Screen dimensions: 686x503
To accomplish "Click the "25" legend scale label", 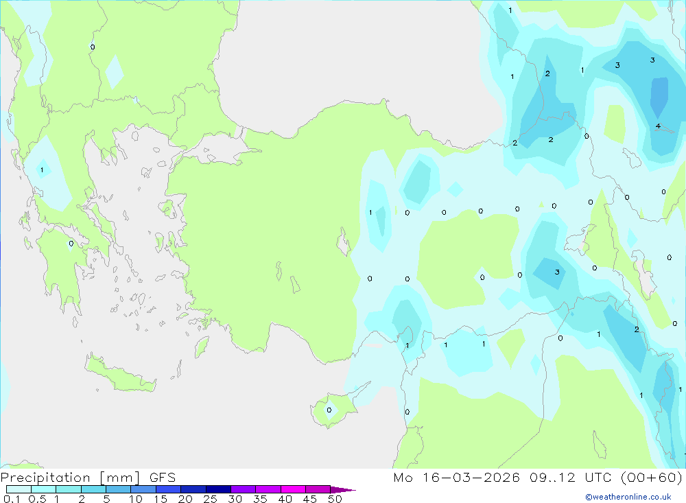I will click(x=210, y=499).
